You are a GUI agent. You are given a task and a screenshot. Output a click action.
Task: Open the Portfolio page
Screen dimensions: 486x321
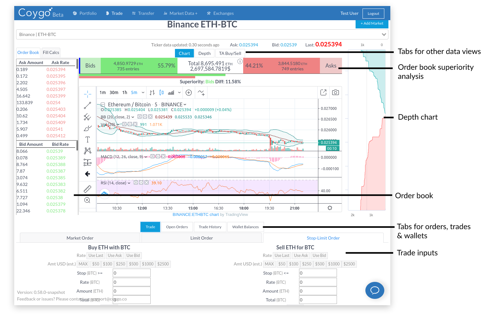click(85, 13)
